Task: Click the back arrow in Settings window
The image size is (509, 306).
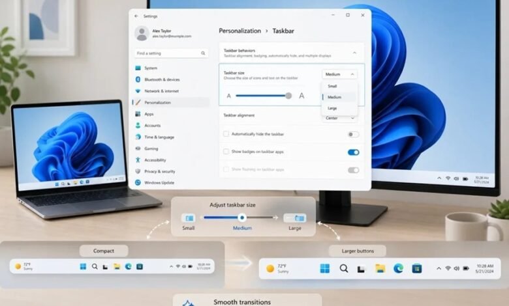Action: [136, 16]
